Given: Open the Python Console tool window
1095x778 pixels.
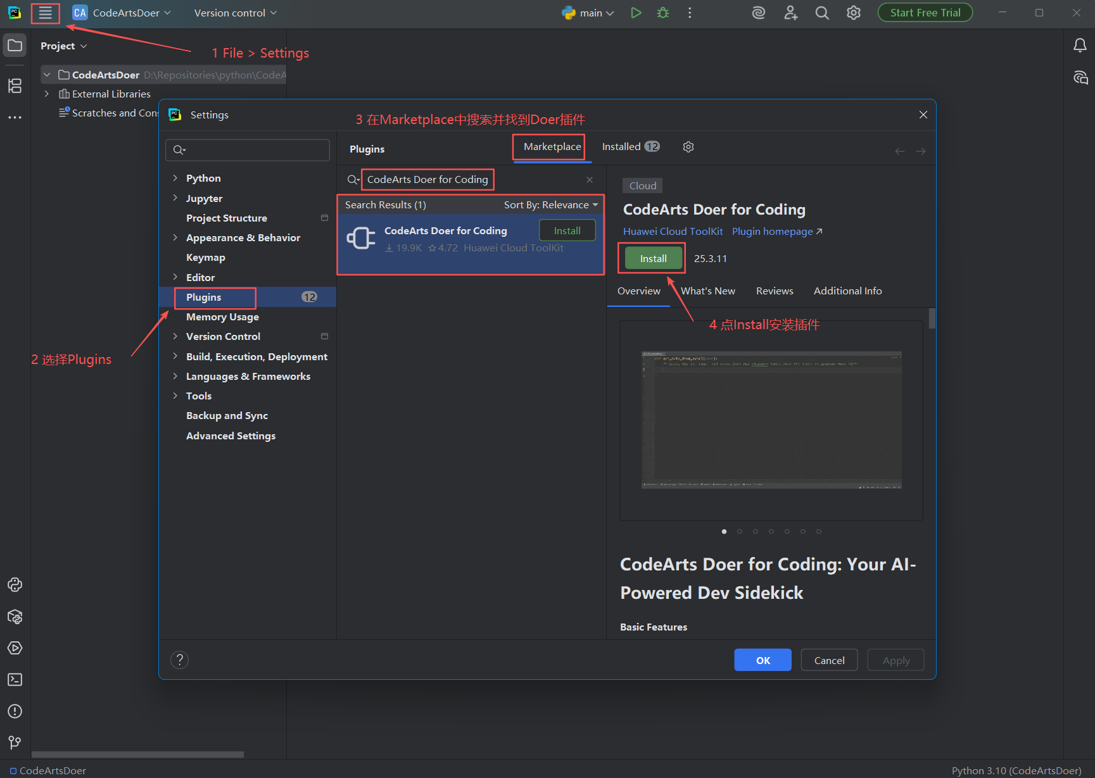Looking at the screenshot, I should tap(15, 584).
